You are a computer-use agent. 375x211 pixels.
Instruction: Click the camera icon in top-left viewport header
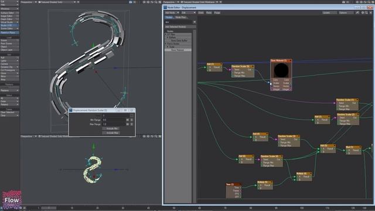(131, 2)
